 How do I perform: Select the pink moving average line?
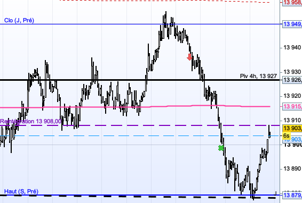[135, 107]
